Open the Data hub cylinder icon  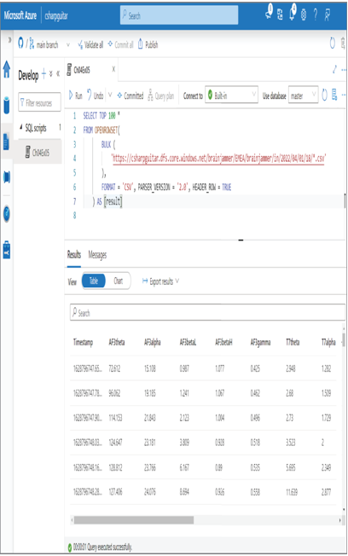6,105
